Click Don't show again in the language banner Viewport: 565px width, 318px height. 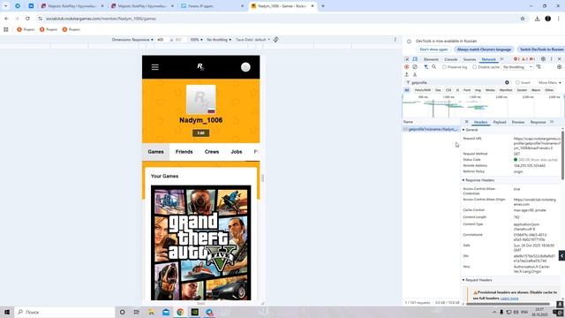pyautogui.click(x=433, y=49)
